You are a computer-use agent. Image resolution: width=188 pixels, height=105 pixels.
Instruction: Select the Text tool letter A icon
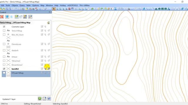pyautogui.click(x=169, y=9)
